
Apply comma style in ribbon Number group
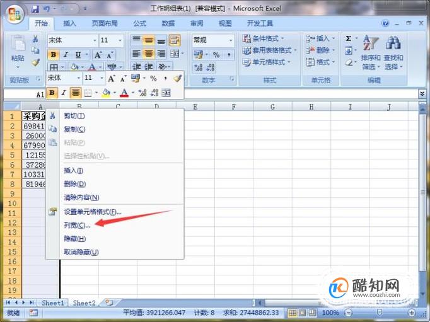tap(228, 55)
